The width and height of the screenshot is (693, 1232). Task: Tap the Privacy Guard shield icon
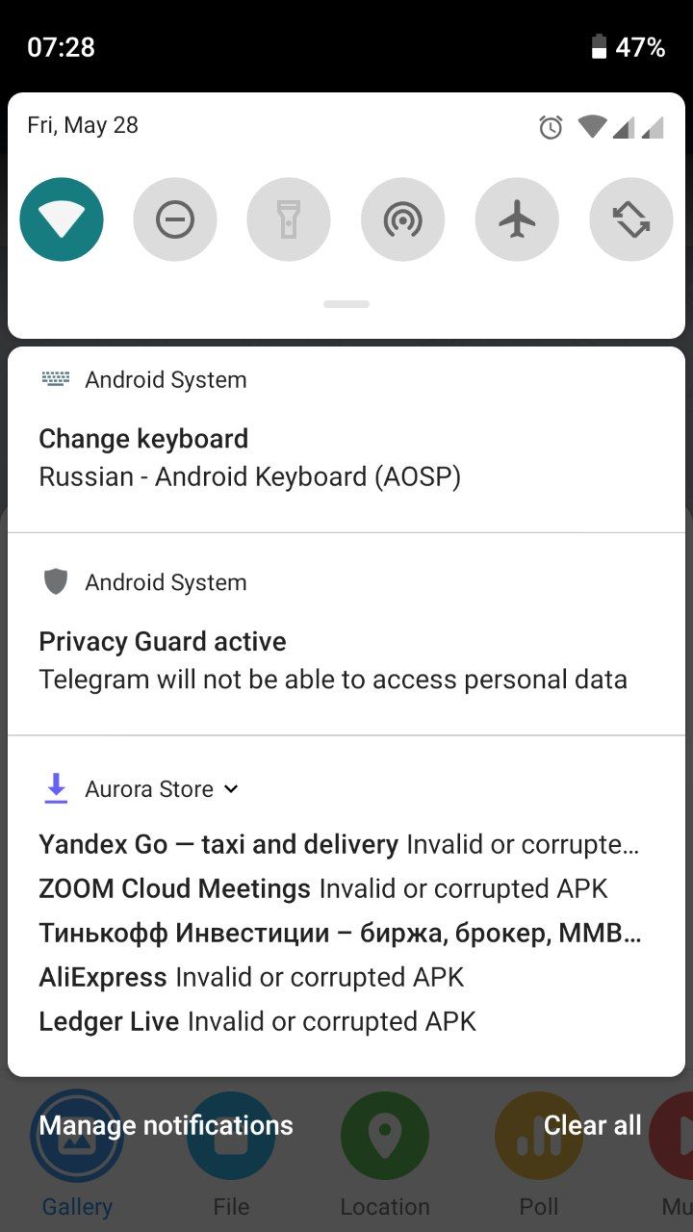(56, 582)
